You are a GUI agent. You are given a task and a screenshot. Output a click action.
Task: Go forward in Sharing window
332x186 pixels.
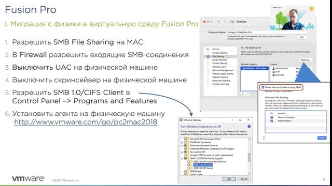tap(225, 22)
